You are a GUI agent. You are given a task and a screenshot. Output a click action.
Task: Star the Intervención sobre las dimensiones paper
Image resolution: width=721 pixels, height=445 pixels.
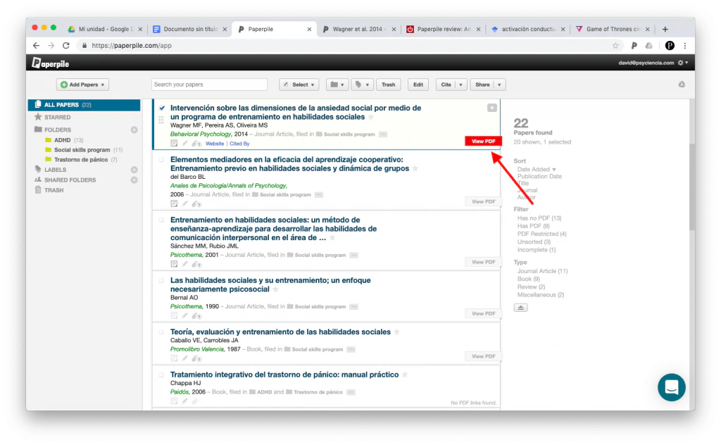pos(371,117)
